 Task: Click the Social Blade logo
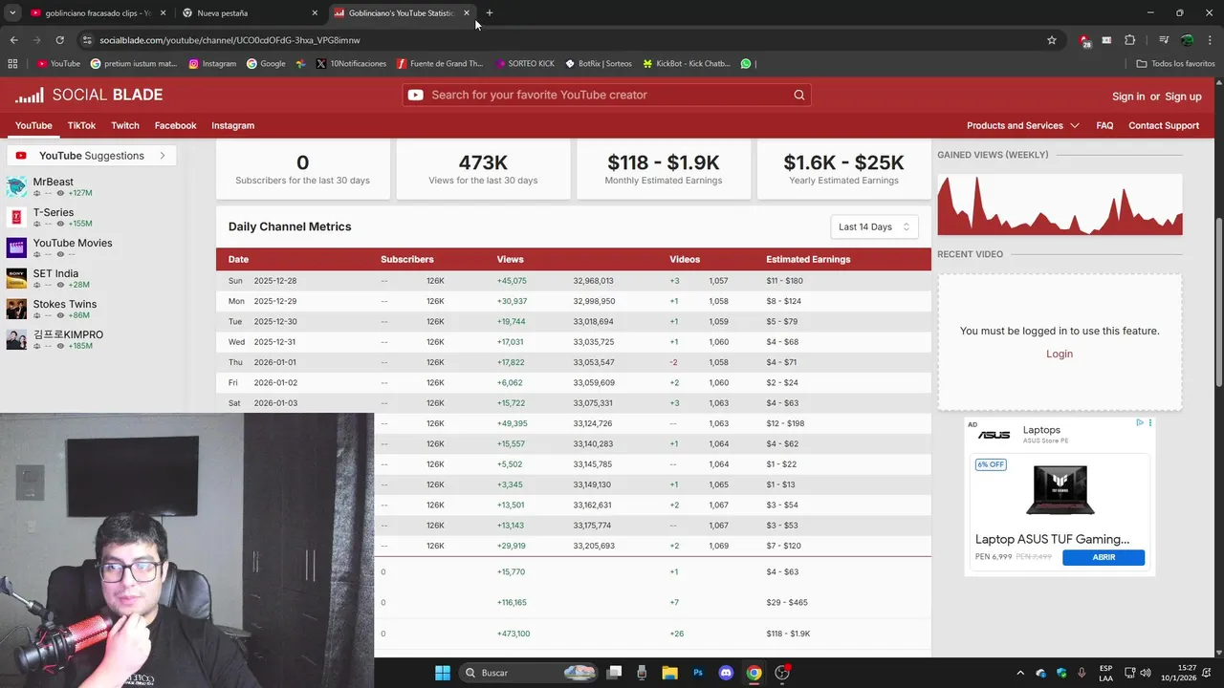click(x=89, y=96)
